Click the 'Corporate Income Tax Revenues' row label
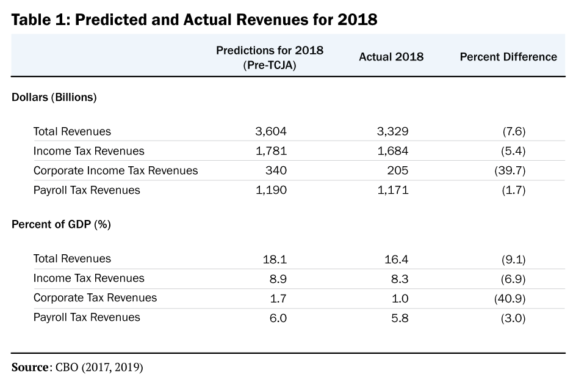The width and height of the screenshot is (576, 385). [x=115, y=170]
